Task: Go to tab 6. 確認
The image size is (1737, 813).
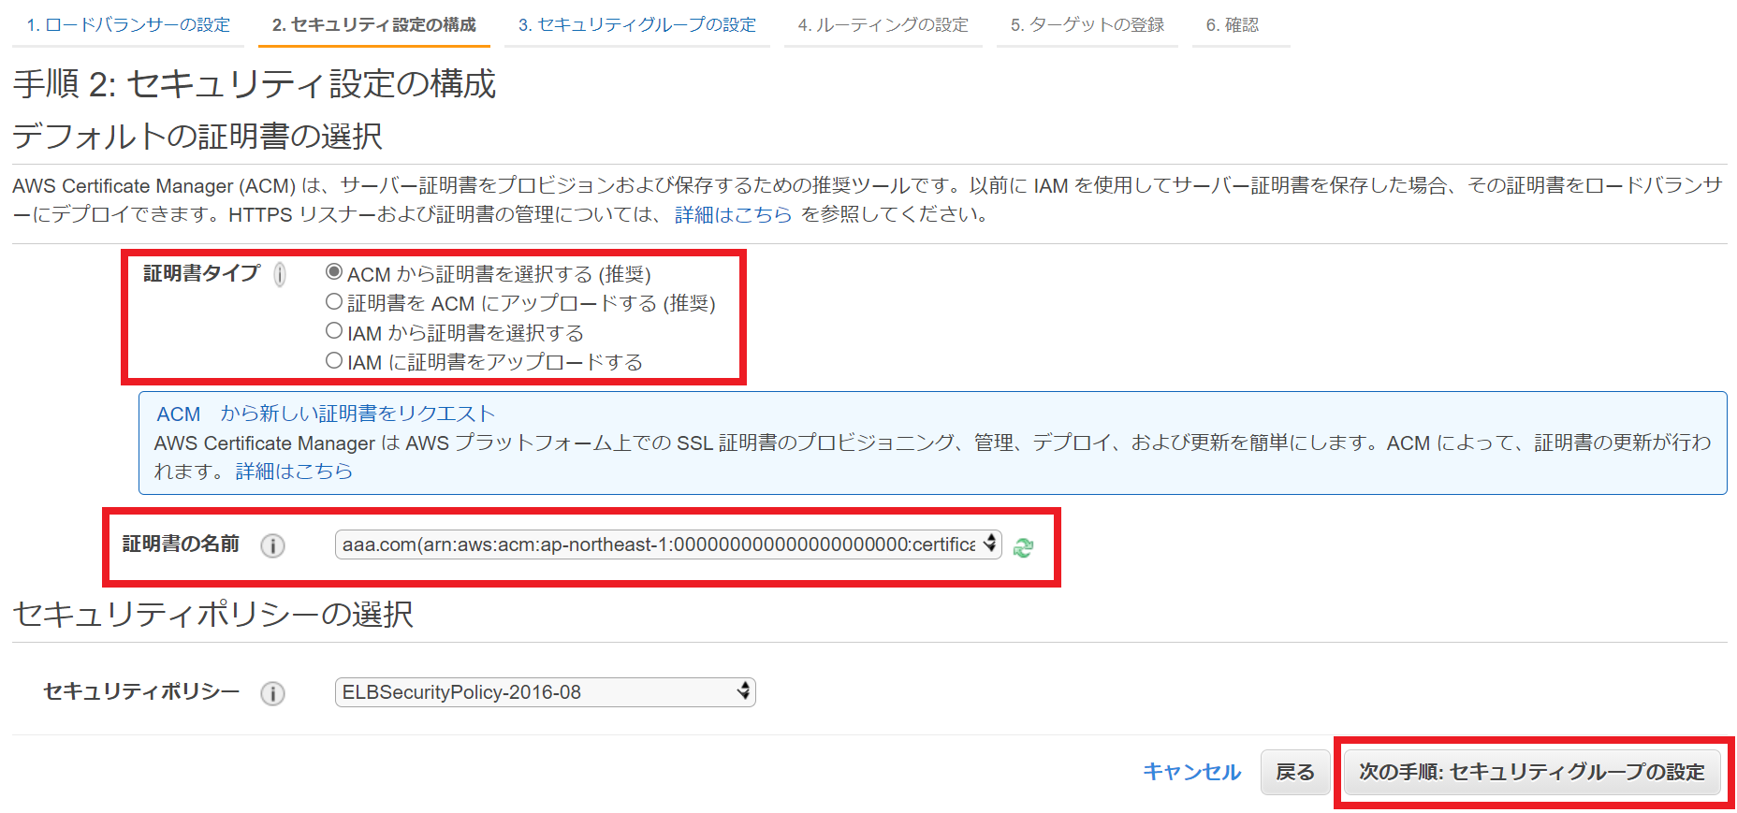Action: pos(1233,25)
